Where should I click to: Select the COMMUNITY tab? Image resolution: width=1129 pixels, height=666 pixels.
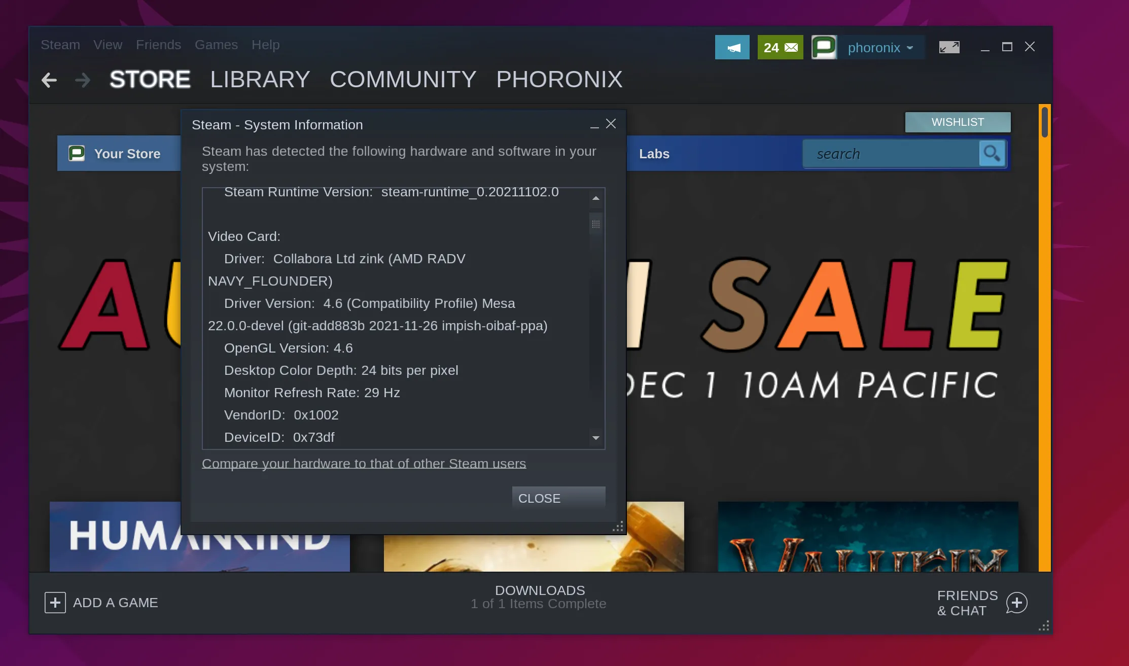click(x=404, y=79)
